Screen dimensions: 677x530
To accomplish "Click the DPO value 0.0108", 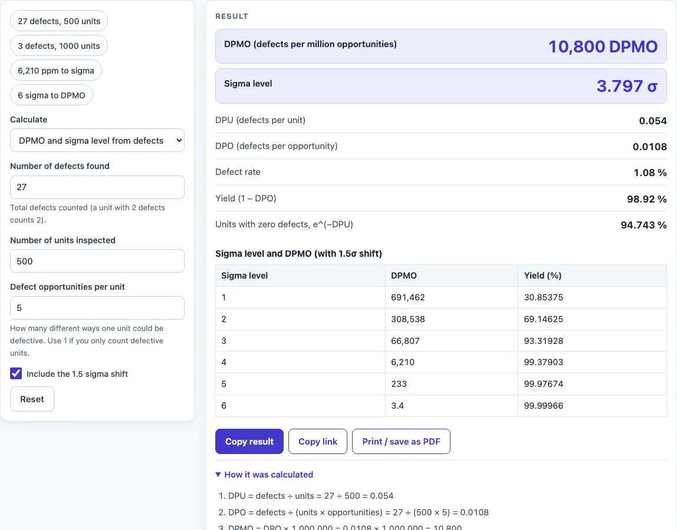I will pyautogui.click(x=650, y=147).
